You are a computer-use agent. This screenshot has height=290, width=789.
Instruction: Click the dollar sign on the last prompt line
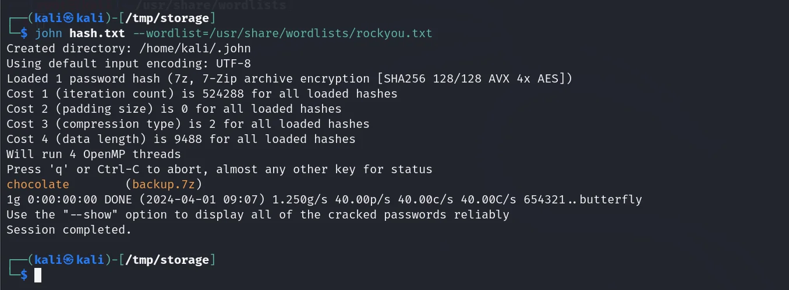[24, 275]
